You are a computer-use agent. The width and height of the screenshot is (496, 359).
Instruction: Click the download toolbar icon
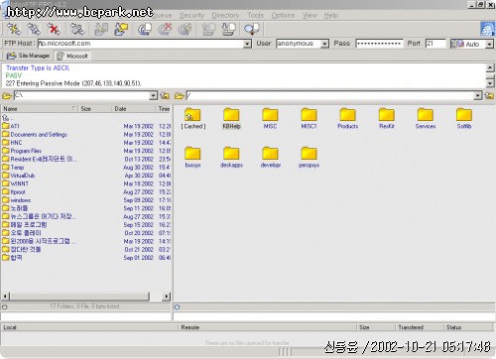(228, 29)
